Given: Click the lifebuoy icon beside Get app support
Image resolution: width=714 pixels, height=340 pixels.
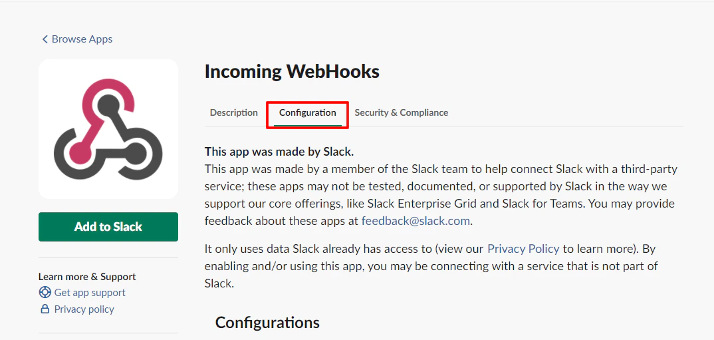Looking at the screenshot, I should [x=45, y=293].
